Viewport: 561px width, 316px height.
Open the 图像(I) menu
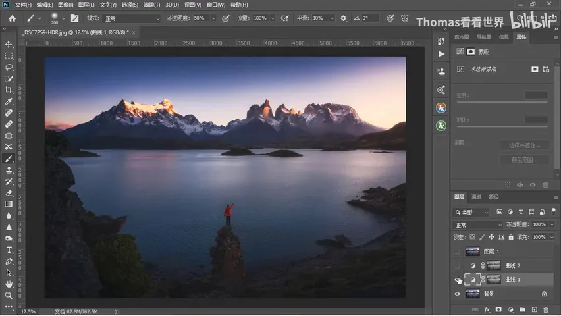(65, 5)
